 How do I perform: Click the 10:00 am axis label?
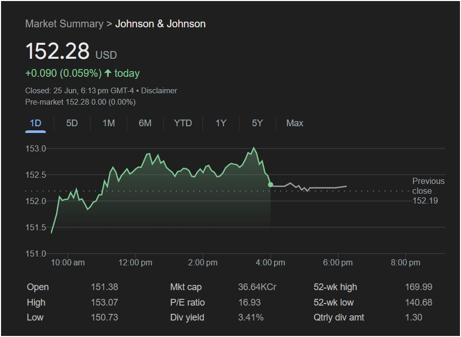(x=68, y=263)
